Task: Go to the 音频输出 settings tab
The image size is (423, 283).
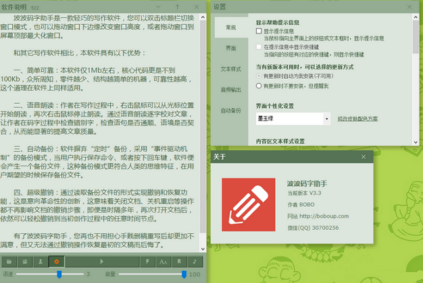Action: pos(231,90)
